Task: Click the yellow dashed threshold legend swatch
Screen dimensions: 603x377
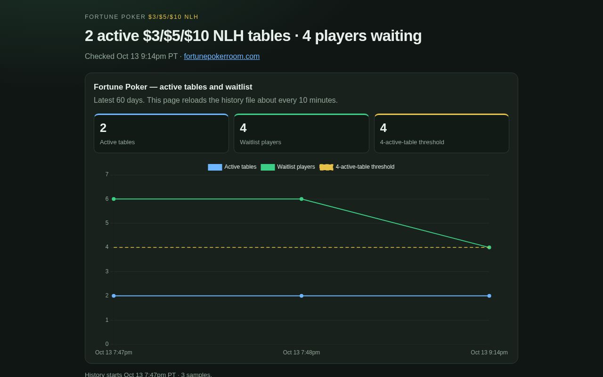Action: point(326,167)
